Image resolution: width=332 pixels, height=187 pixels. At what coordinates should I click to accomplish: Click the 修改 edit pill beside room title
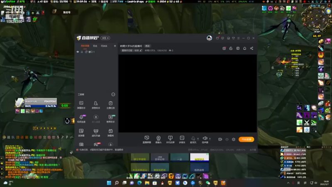[x=147, y=46]
